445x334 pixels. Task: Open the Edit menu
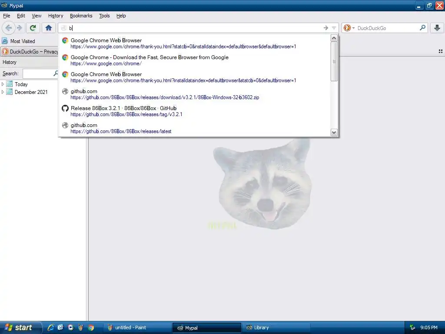coord(21,16)
